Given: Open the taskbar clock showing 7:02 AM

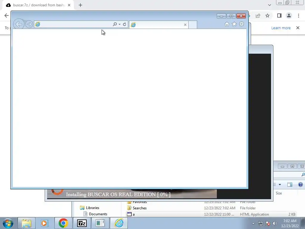Looking at the screenshot, I should tap(290, 223).
